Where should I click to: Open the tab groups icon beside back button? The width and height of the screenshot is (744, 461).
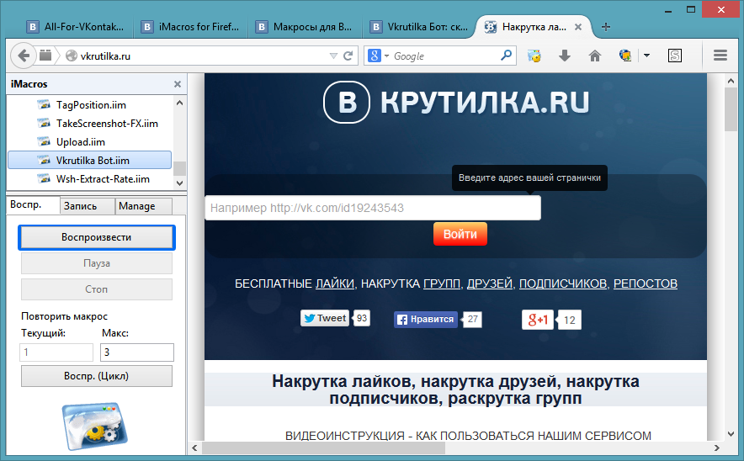45,56
